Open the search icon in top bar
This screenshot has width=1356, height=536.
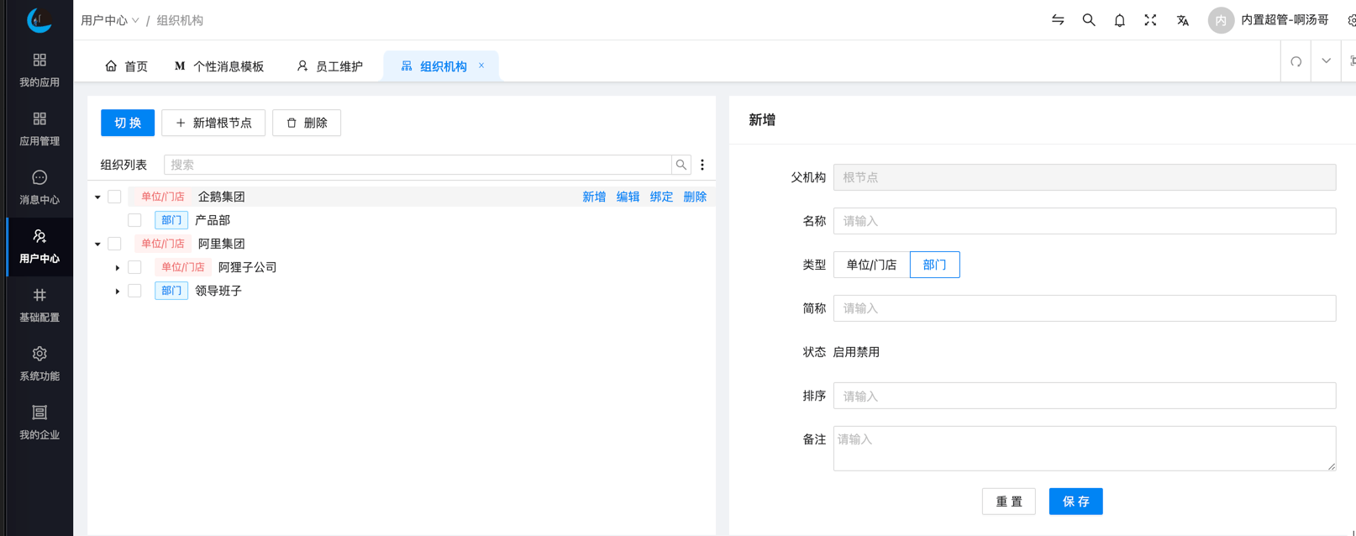click(x=1088, y=20)
